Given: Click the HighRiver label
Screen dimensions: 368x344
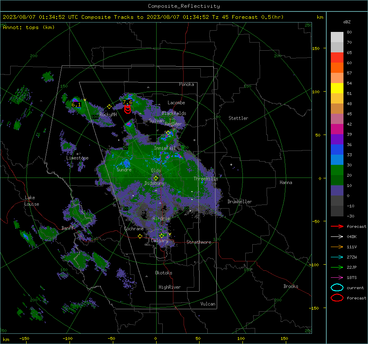Looking at the screenshot, I should click(170, 287).
